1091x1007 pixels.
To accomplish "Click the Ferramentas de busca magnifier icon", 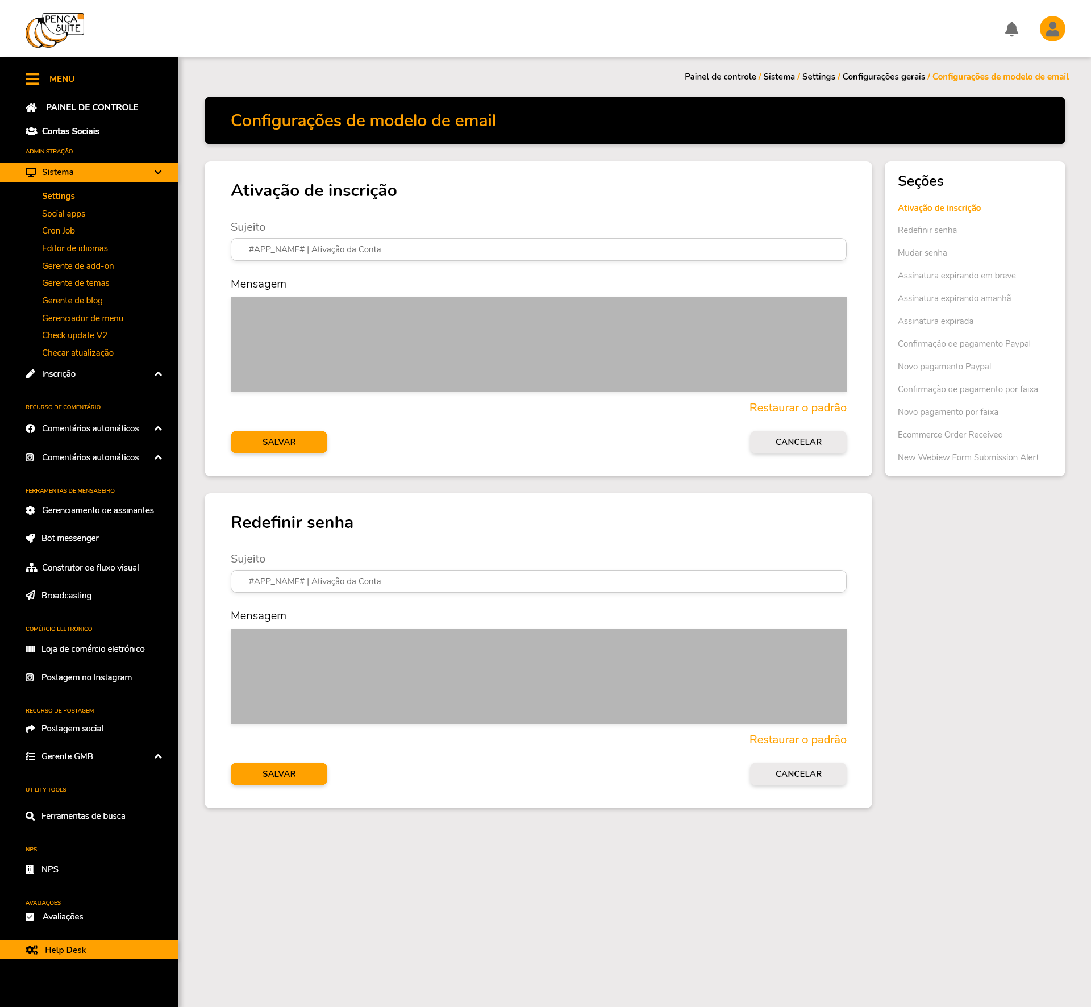I will click(x=31, y=816).
